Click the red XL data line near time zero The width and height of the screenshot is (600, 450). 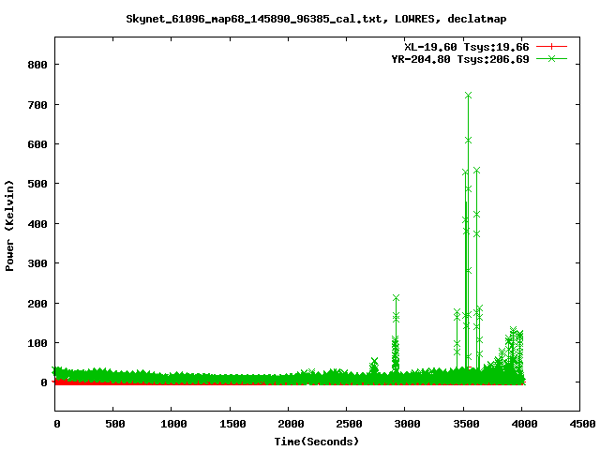[62, 382]
